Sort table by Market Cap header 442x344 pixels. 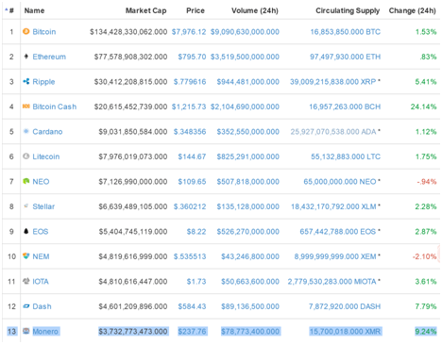pos(146,10)
